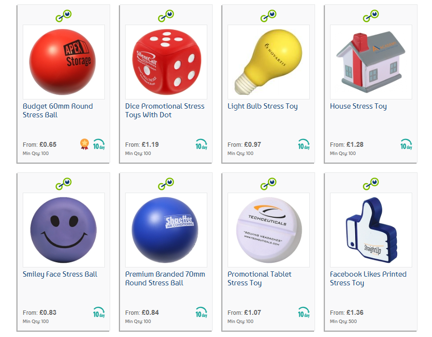Select the white Techceuticals tablet image
Screen dimensions: 432x337
(269, 230)
